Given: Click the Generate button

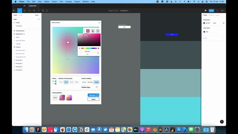Looking at the screenshot, I should point(92,95).
